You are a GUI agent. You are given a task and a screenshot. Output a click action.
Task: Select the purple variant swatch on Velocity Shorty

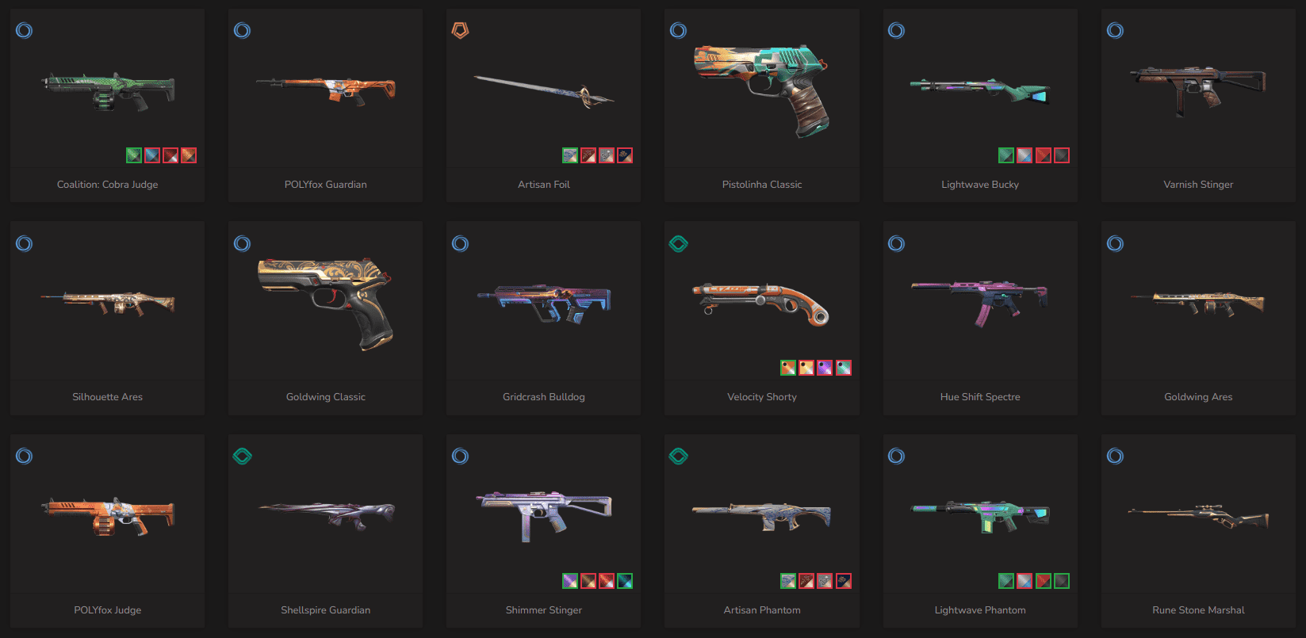(825, 368)
